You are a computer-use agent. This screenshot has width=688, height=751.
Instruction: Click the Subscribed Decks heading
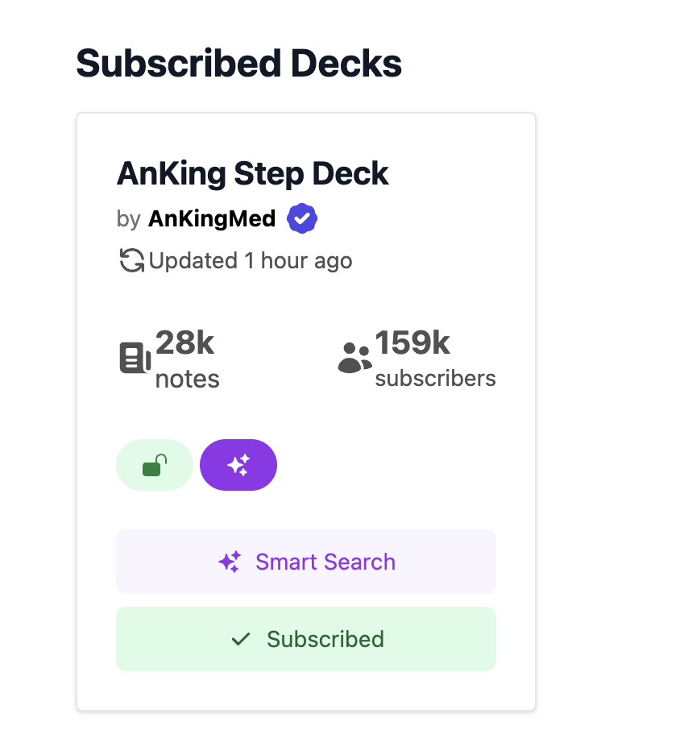238,64
